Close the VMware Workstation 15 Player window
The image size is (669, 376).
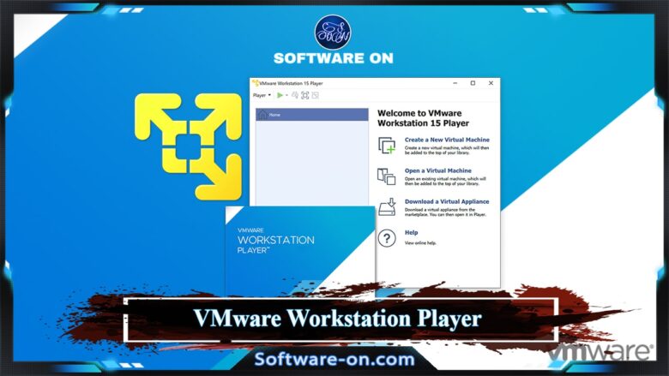click(491, 83)
